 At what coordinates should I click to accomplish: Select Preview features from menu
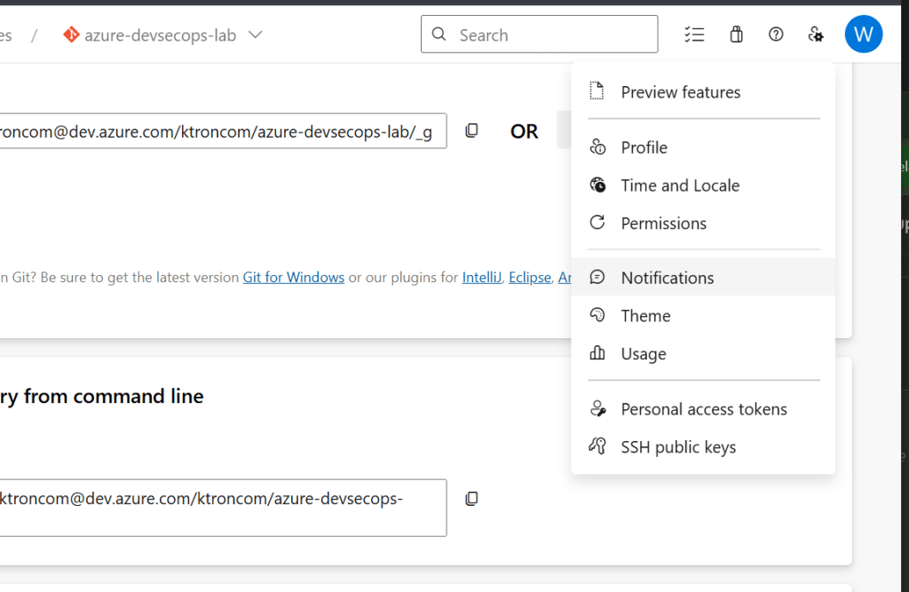pos(680,92)
